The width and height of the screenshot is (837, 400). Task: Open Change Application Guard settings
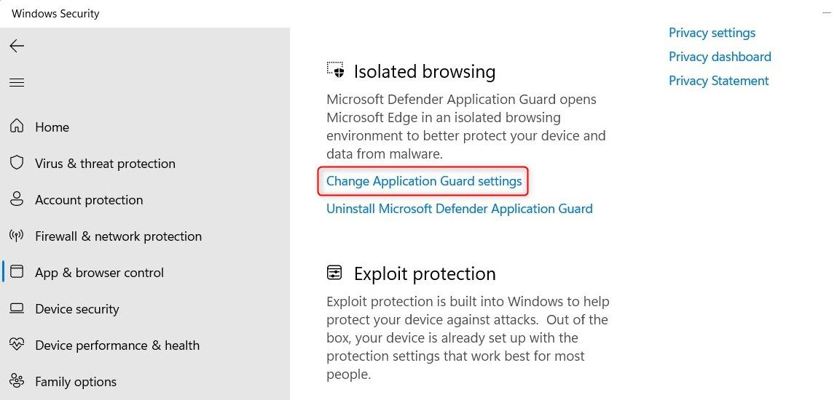[424, 181]
